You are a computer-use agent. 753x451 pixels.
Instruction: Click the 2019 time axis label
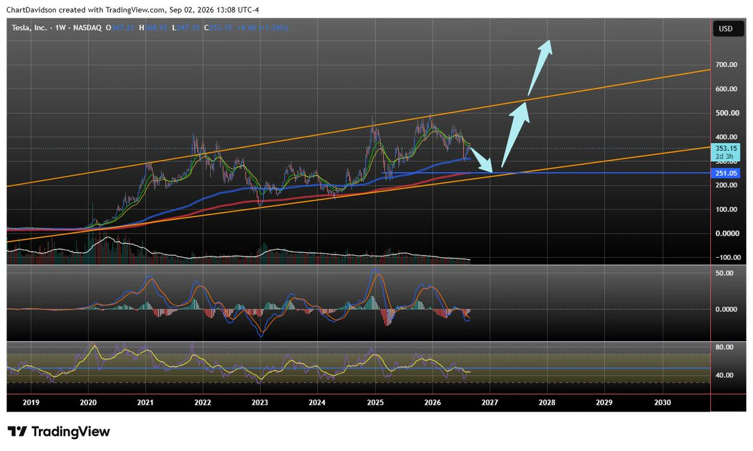[x=31, y=403]
